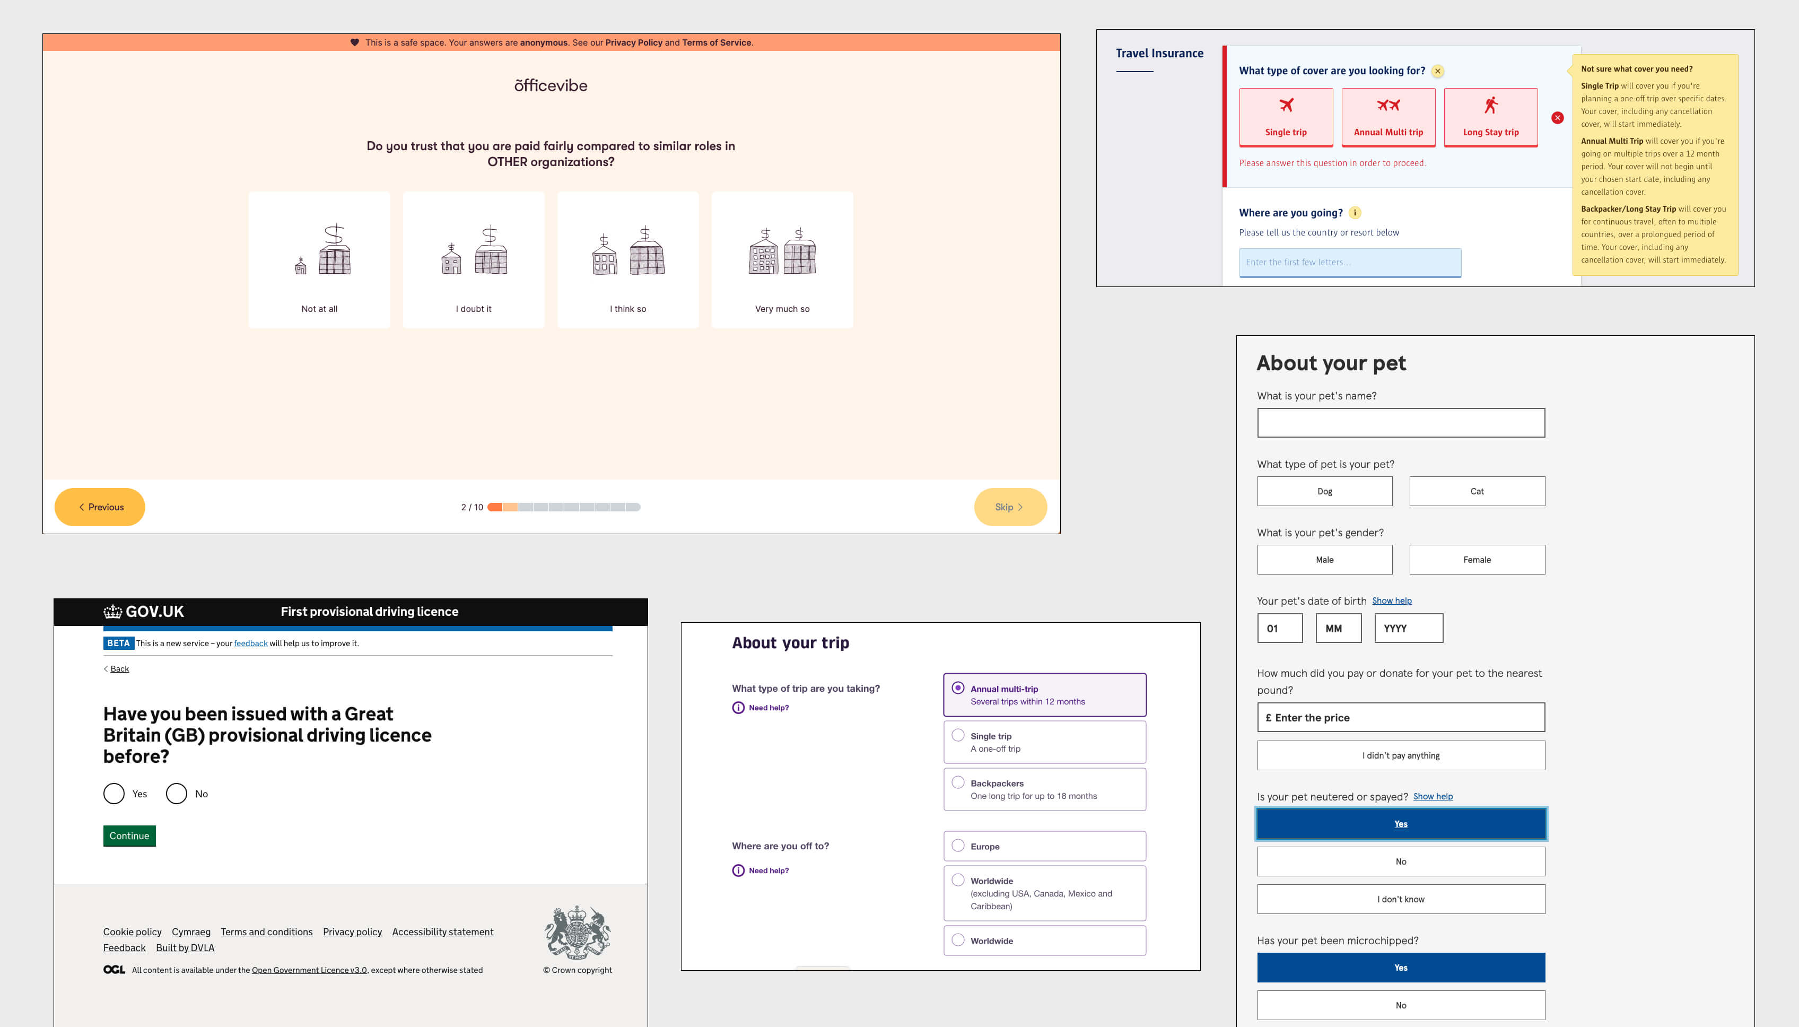Expand 'Show help' for the neutered or spayed question

(x=1433, y=796)
